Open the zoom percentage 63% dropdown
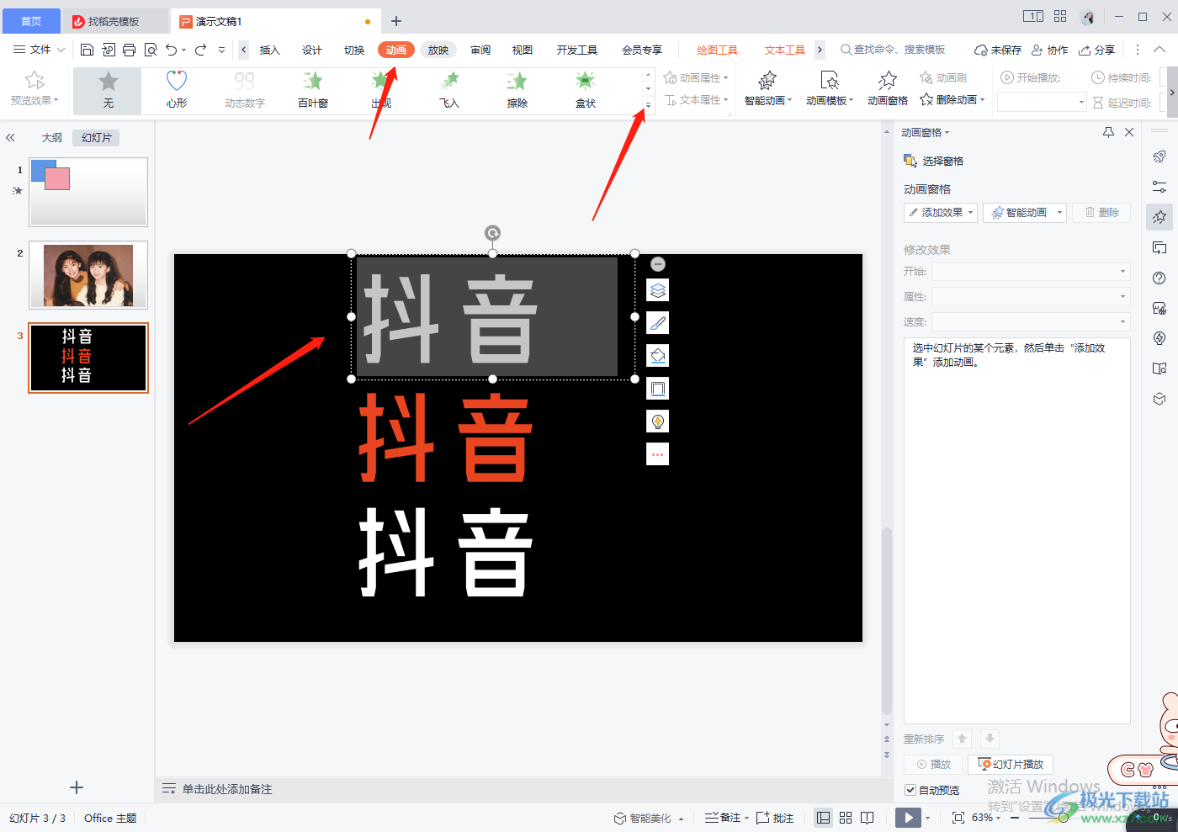The height and width of the screenshot is (832, 1178). [986, 818]
